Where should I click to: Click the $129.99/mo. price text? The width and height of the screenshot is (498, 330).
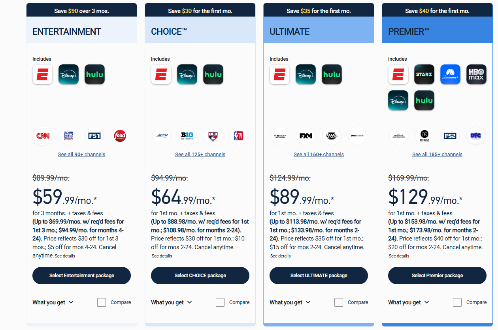425,197
